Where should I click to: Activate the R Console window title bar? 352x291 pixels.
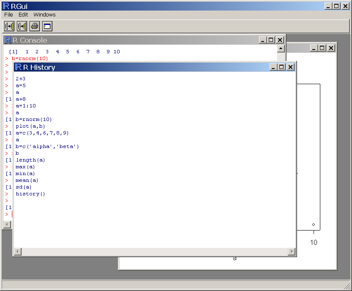coord(127,40)
